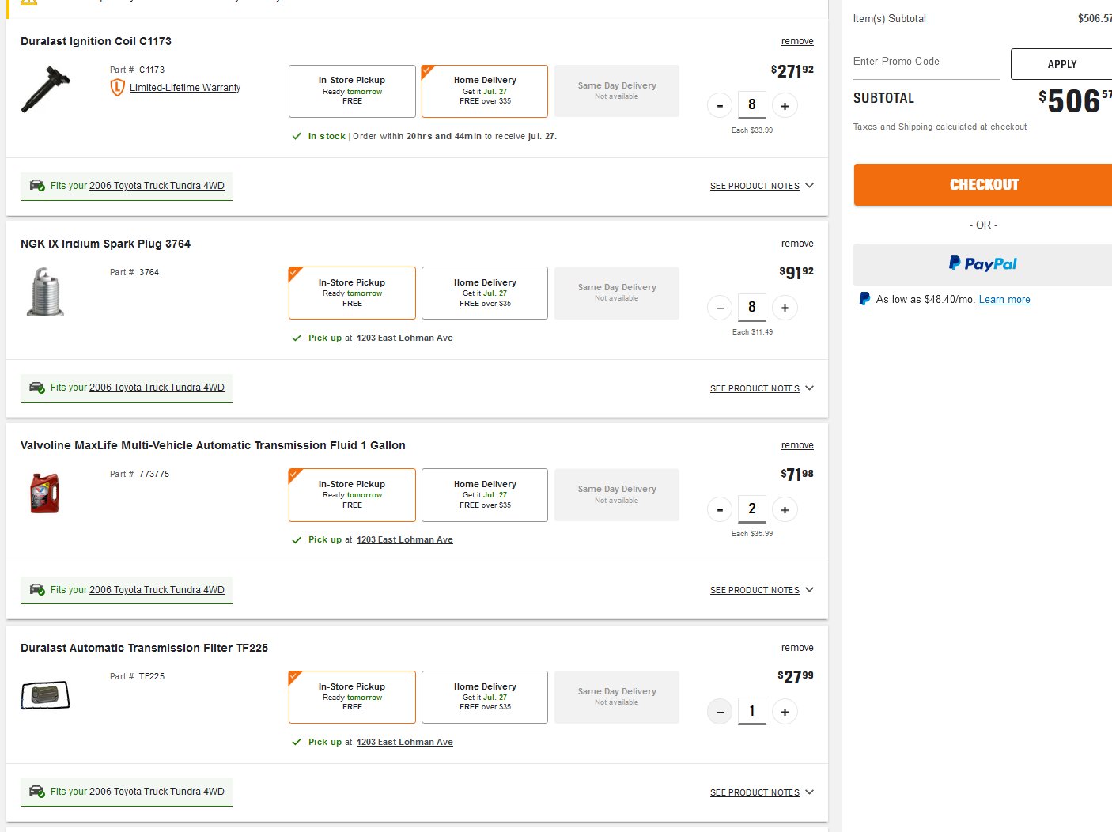Expand See Product Notes for Ignition Coil
This screenshot has width=1112, height=832.
click(x=762, y=186)
